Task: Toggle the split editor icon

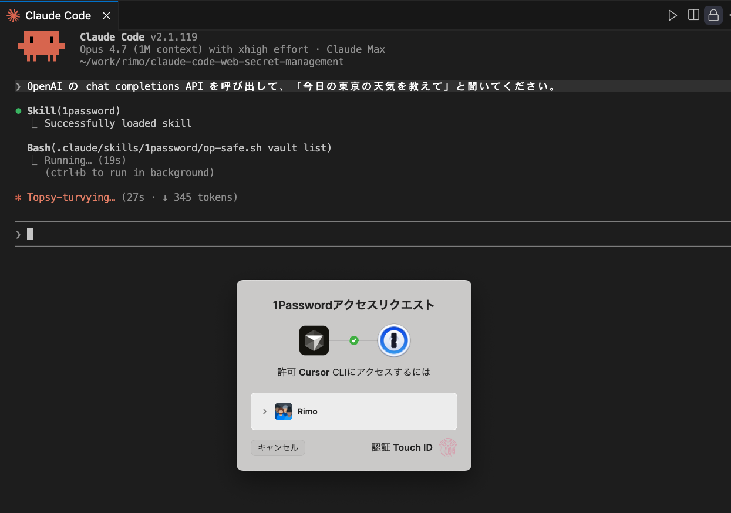Action: pyautogui.click(x=693, y=15)
